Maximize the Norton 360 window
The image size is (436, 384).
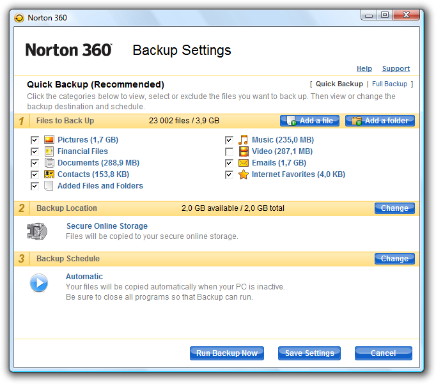385,15
